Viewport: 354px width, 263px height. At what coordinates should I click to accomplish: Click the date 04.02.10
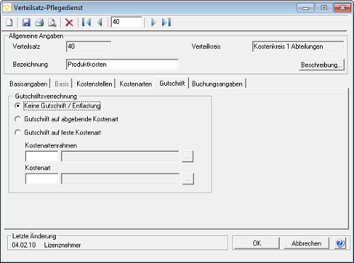(23, 245)
